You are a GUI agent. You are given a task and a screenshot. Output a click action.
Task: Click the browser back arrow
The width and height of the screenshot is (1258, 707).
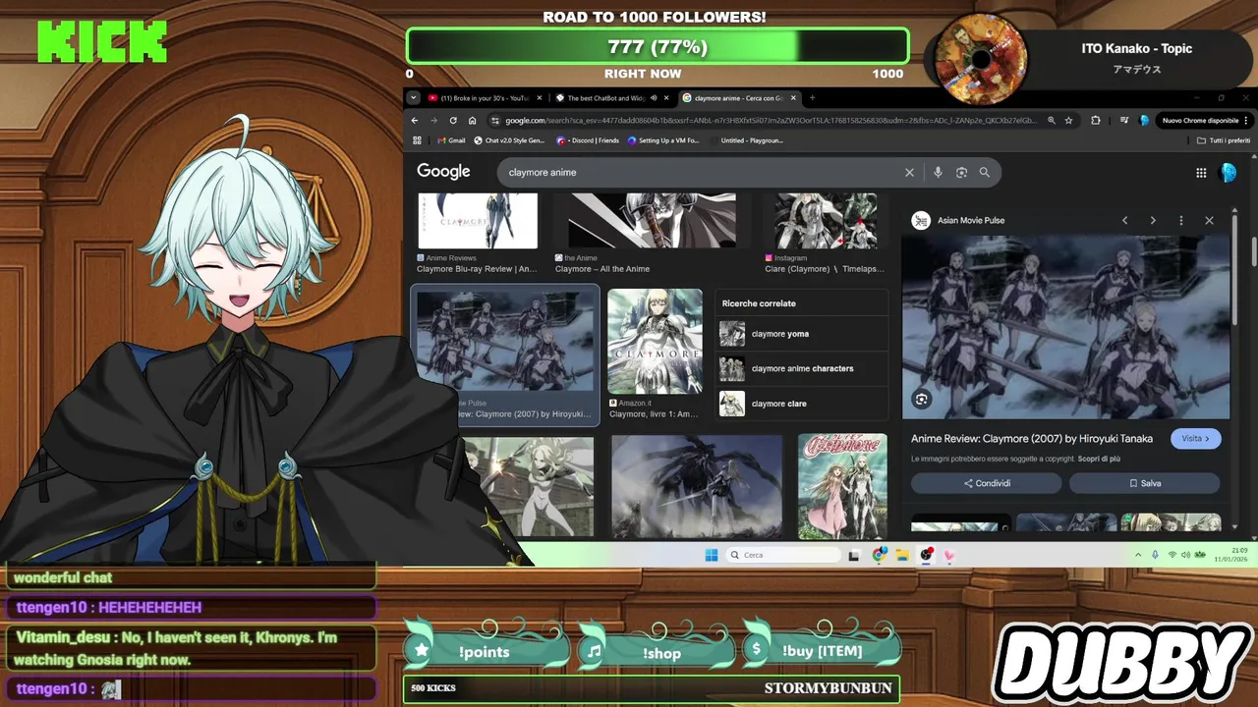[x=416, y=120]
